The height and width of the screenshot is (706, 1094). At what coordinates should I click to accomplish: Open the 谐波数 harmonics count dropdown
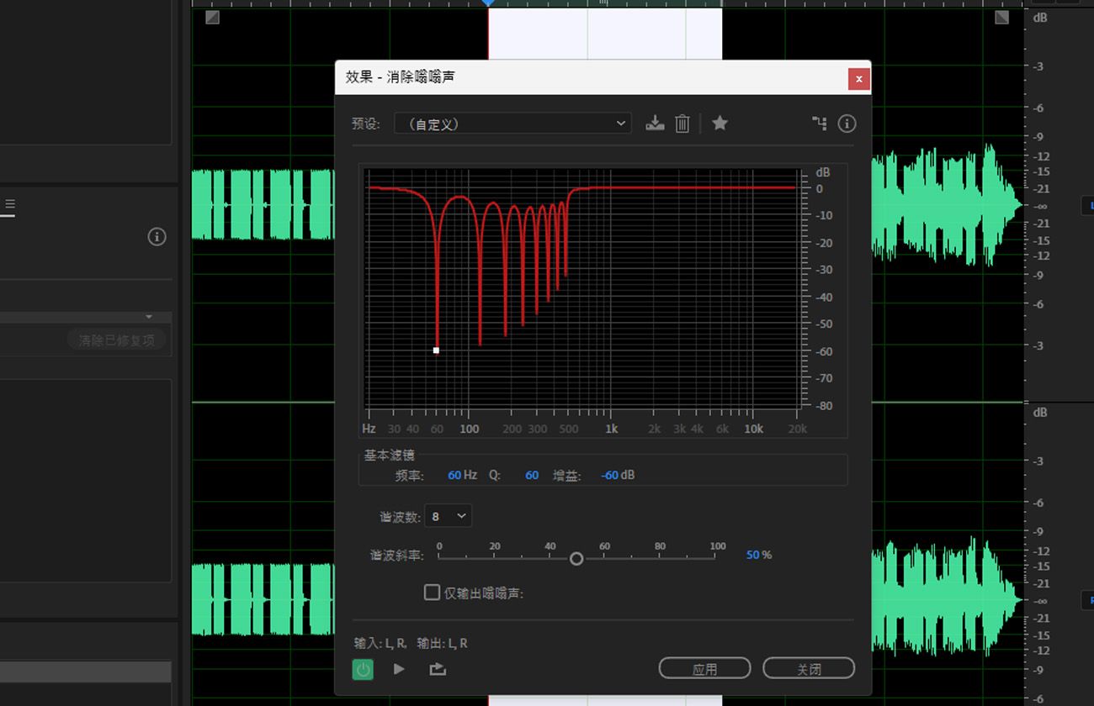click(449, 516)
